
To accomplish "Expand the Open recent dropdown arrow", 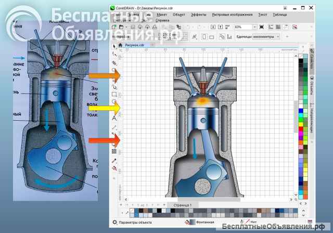I will pyautogui.click(x=126, y=27).
